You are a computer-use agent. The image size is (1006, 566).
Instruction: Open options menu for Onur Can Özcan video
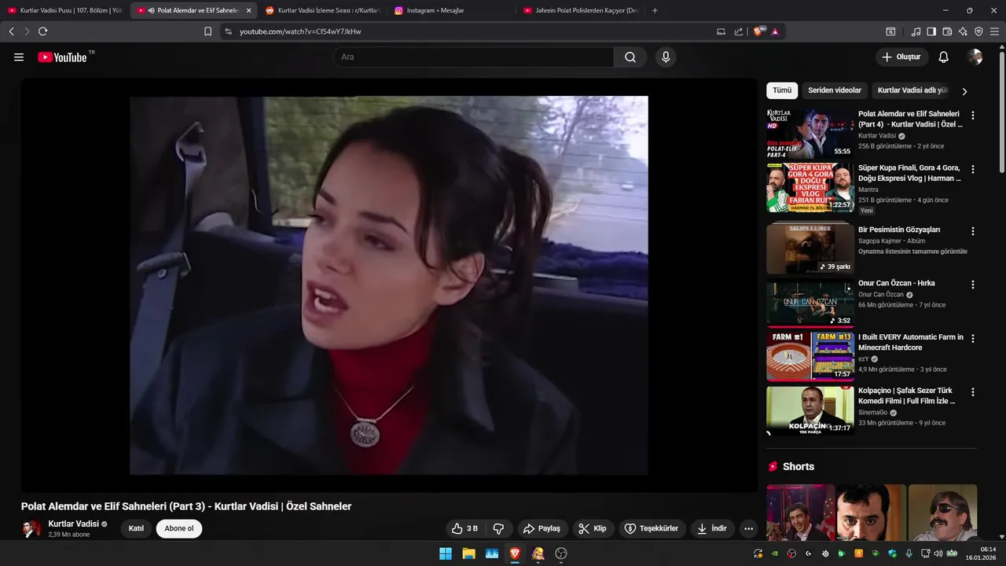point(973,285)
